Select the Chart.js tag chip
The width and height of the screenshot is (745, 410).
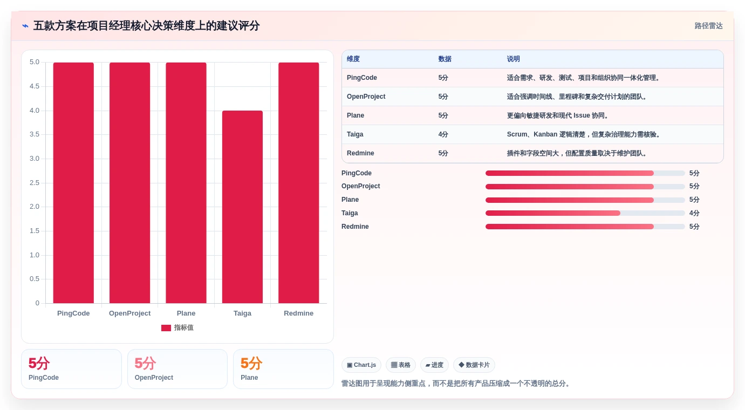361,365
